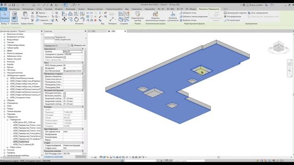Select the Rotate tool circular arrow
This screenshot has width=294, height=165.
coord(76,19)
